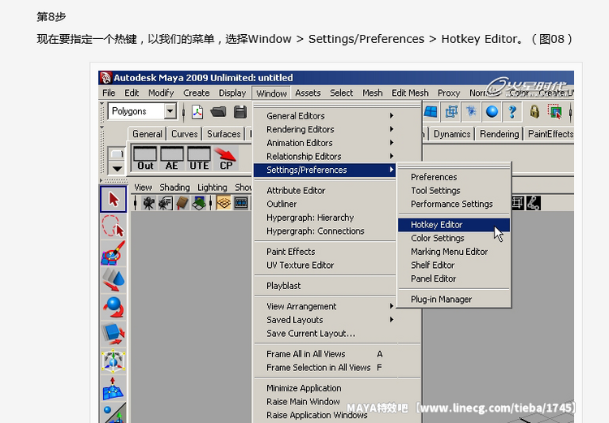
Task: Click the UTE shelf button
Action: click(199, 158)
